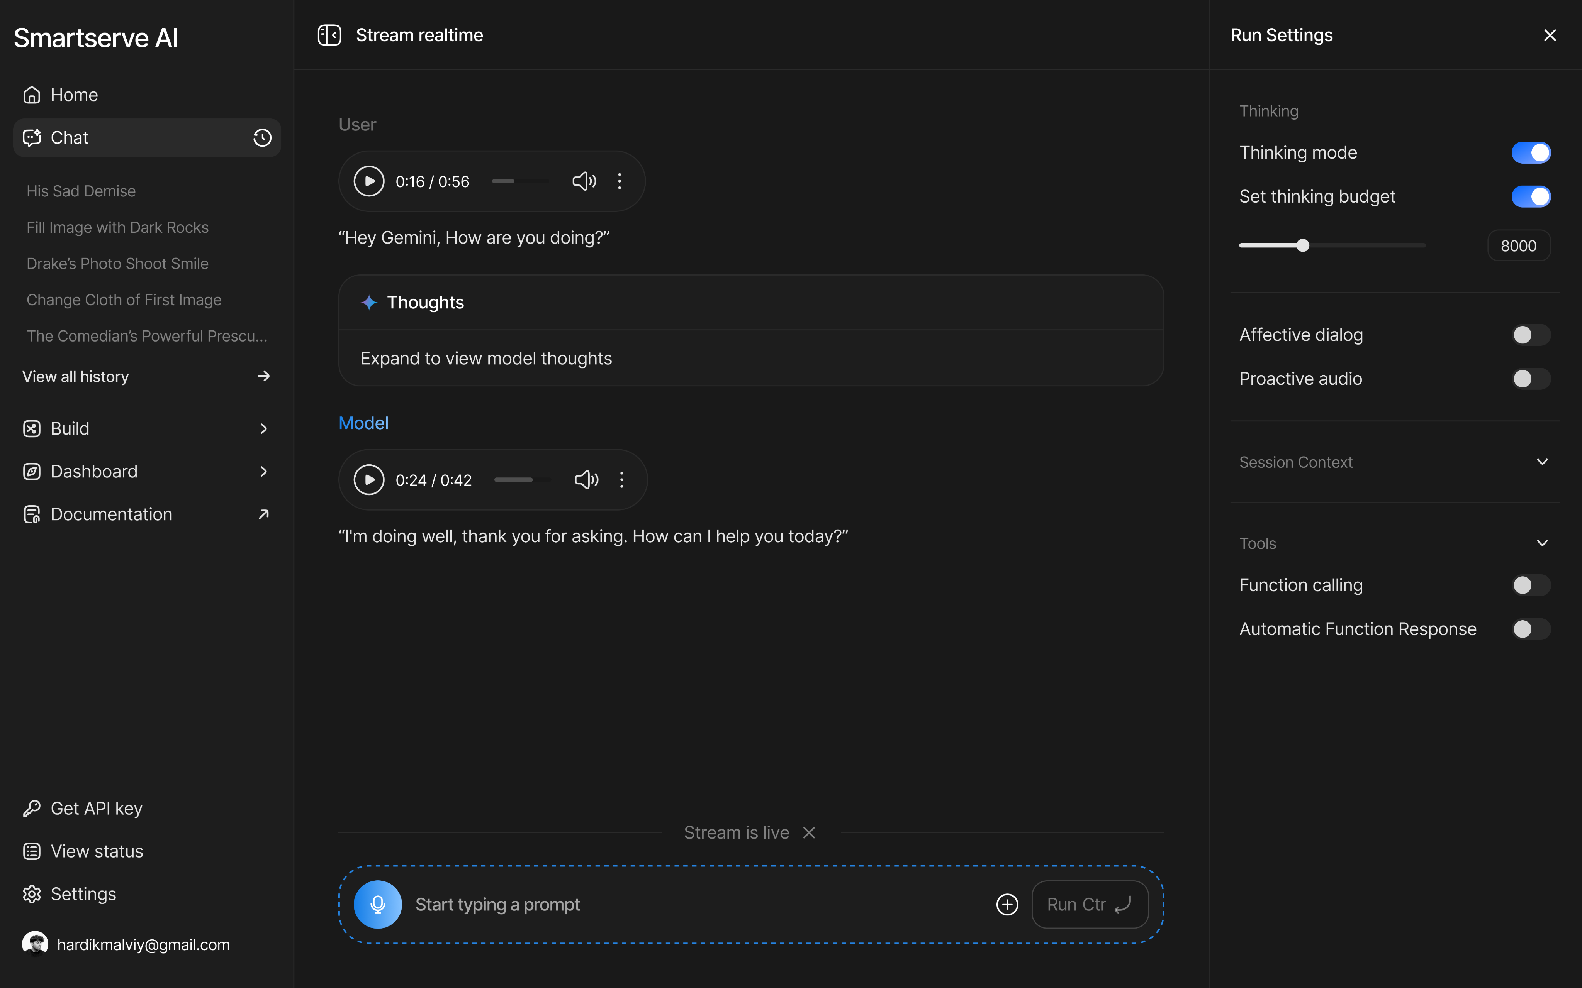This screenshot has width=1582, height=988.
Task: Open the Documentation external link arrow
Action: click(263, 514)
